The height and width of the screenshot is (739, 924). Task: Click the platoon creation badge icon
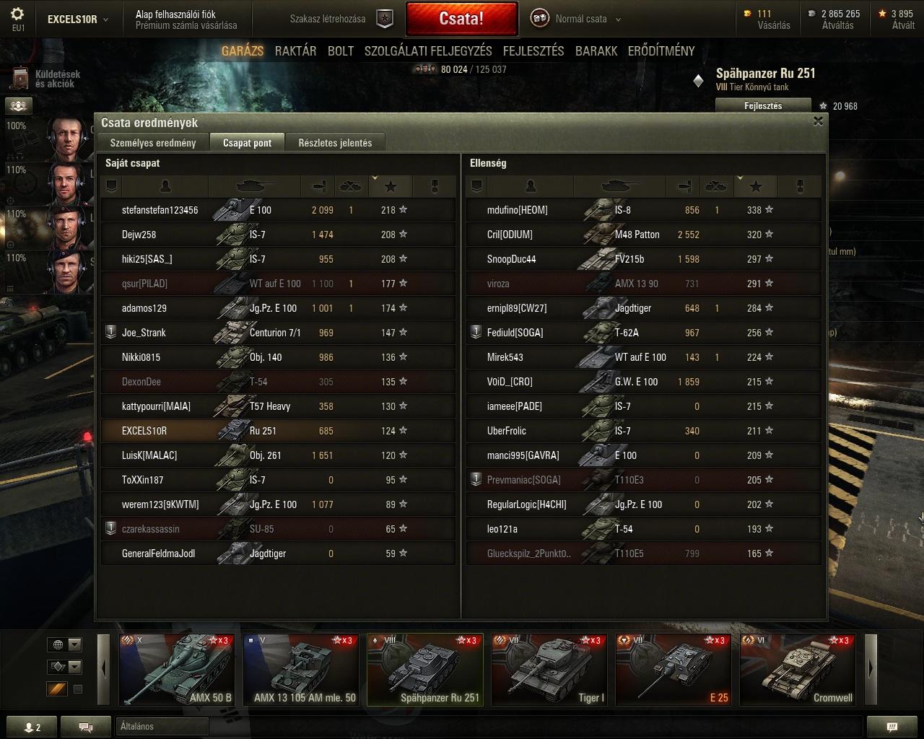[385, 19]
